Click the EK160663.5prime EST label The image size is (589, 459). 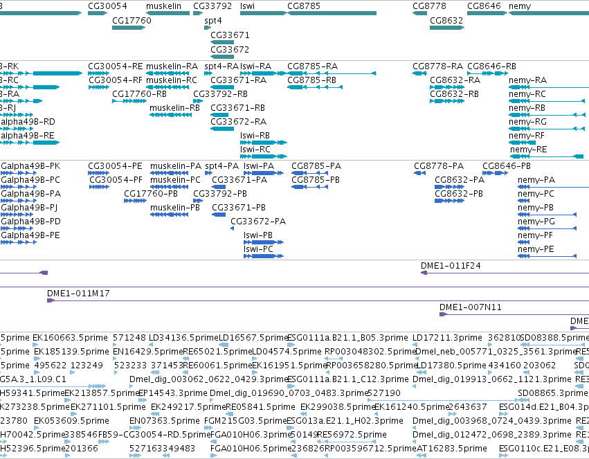pos(70,338)
